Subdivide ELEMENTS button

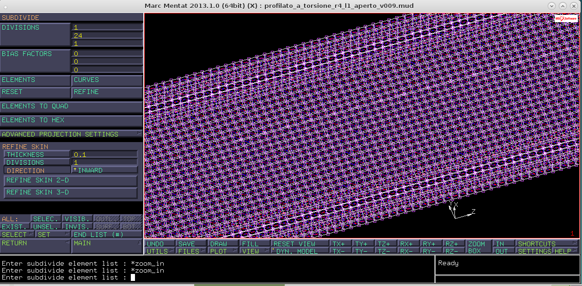coord(35,80)
